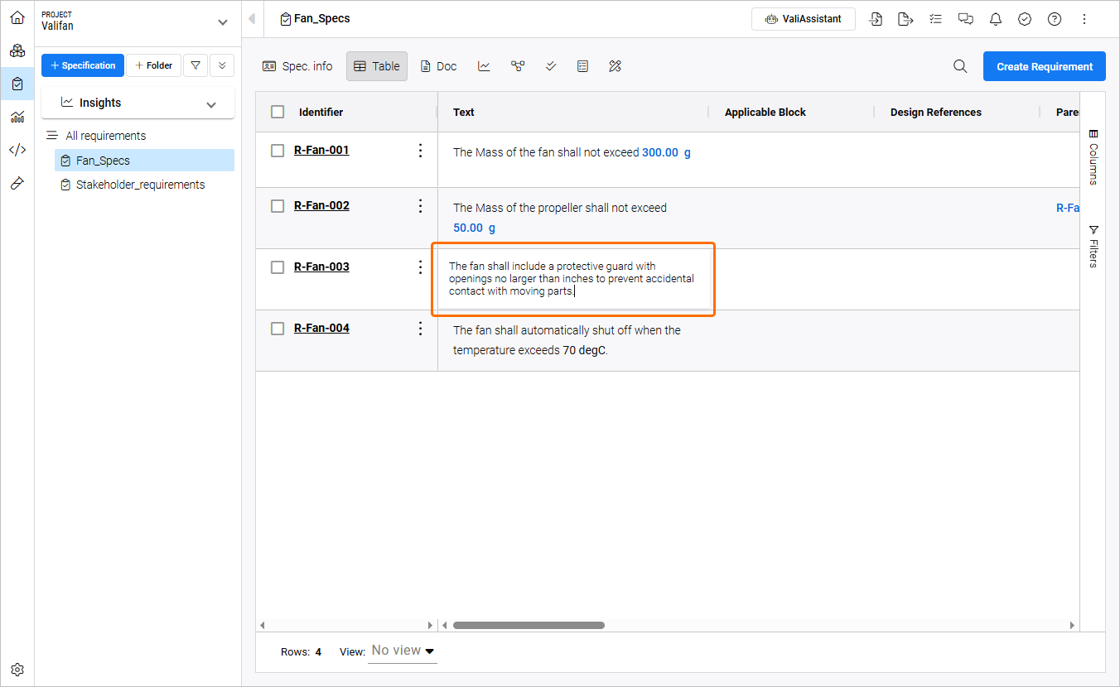This screenshot has width=1120, height=687.
Task: Click the Applicable Block column header
Action: click(x=765, y=112)
